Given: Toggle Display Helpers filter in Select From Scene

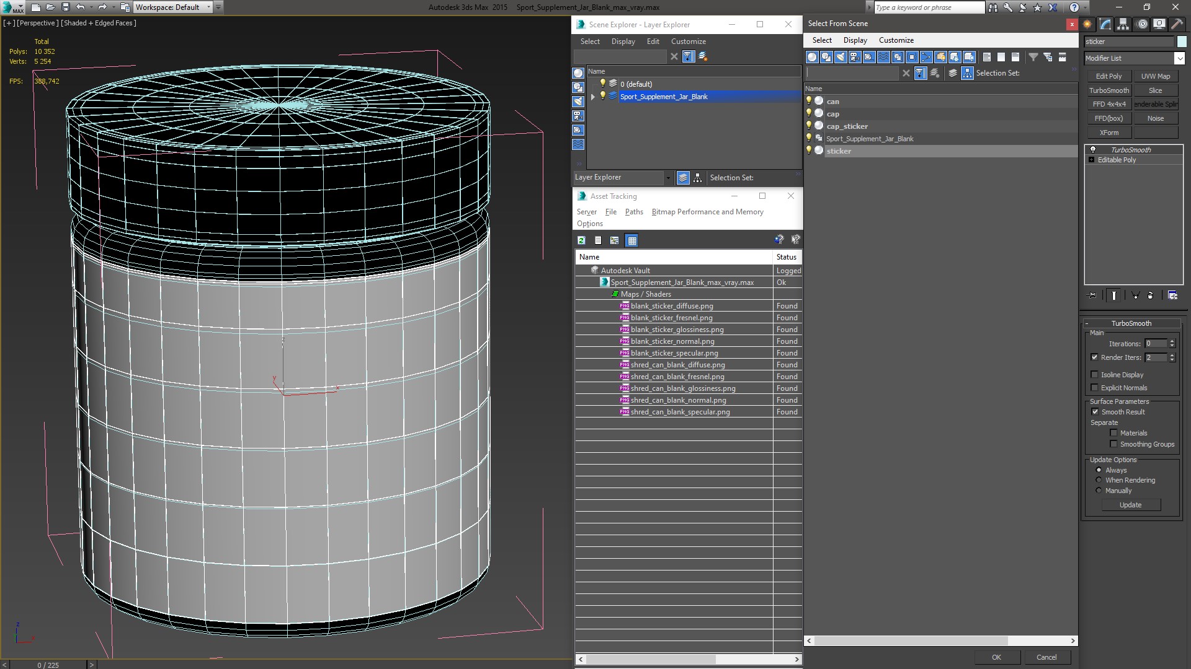Looking at the screenshot, I should click(x=869, y=57).
